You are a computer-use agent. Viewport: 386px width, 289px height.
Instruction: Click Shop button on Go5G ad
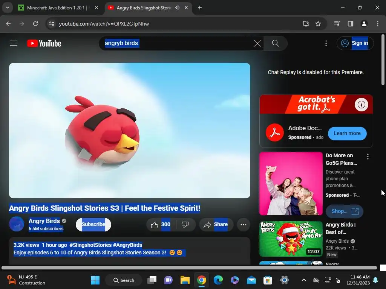[x=345, y=211]
